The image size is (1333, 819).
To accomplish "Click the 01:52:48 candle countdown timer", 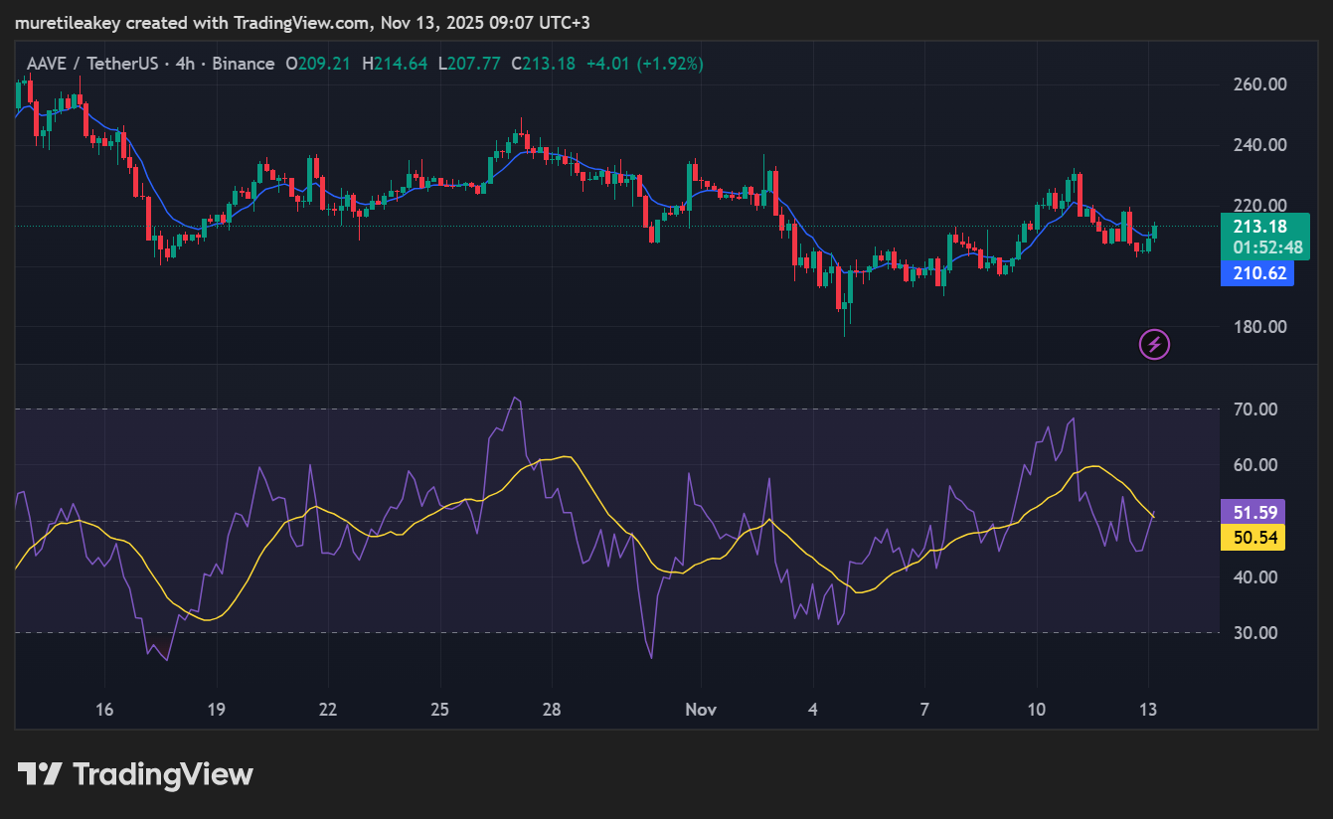I will point(1256,246).
